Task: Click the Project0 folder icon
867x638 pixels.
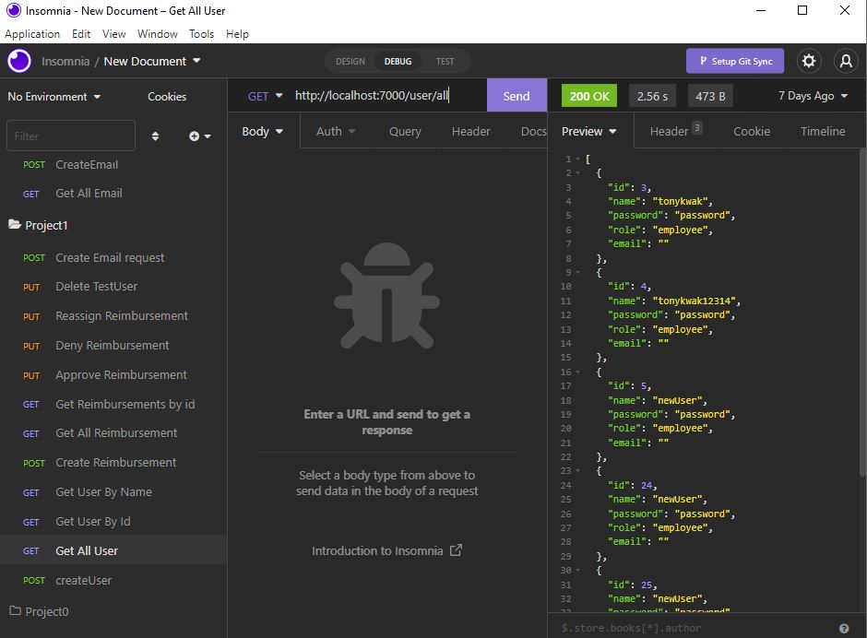Action: tap(16, 611)
